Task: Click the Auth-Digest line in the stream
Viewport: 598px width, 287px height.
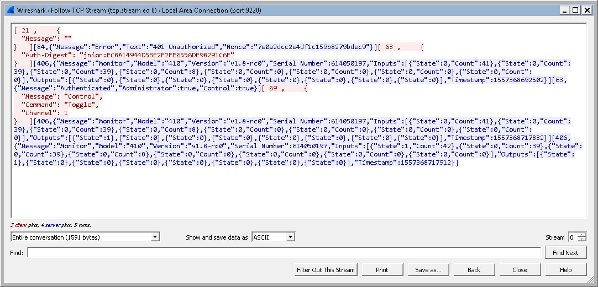Action: [x=128, y=55]
